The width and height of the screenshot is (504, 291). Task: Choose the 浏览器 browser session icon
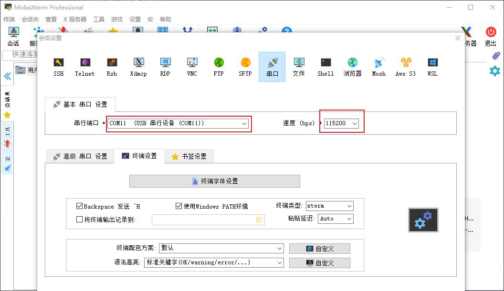(352, 67)
